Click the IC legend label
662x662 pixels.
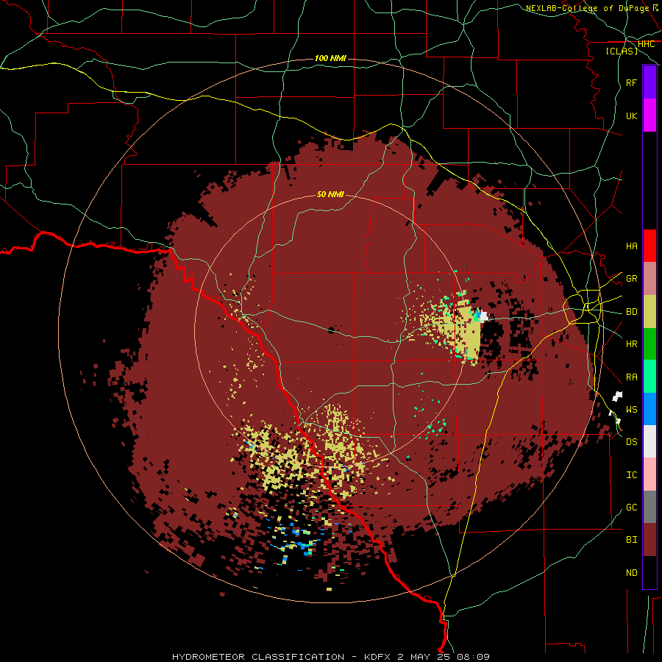point(632,475)
